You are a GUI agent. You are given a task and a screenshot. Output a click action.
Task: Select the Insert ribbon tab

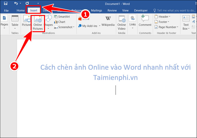click(34, 11)
